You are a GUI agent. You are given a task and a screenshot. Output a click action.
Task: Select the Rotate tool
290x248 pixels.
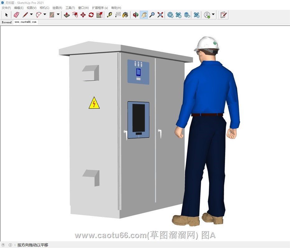(x=91, y=15)
